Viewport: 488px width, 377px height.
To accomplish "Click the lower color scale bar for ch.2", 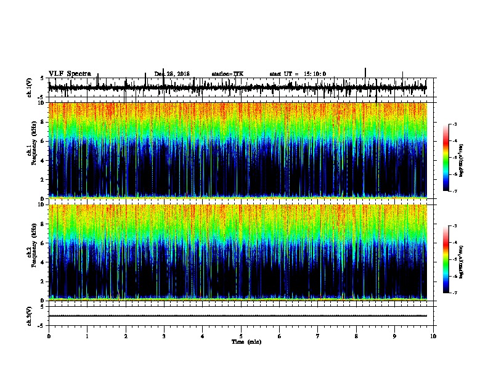I will pos(446,259).
